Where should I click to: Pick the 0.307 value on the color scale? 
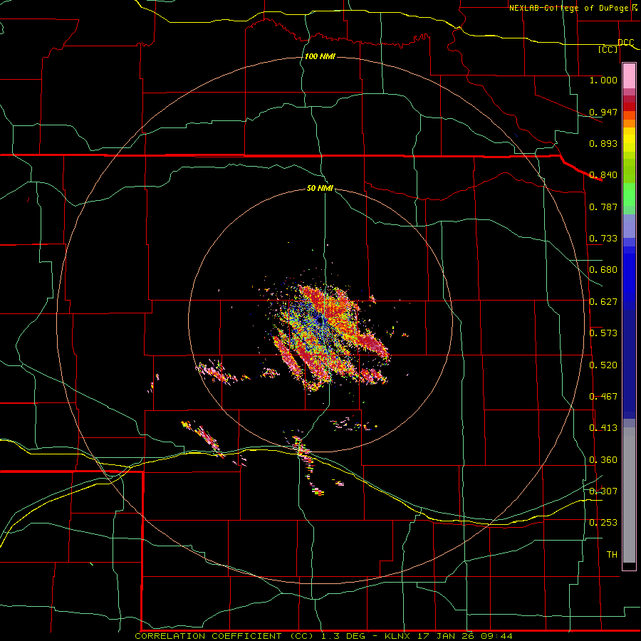coord(603,491)
